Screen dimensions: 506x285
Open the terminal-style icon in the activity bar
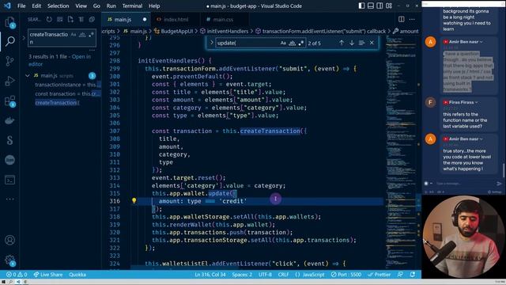pos(10,180)
